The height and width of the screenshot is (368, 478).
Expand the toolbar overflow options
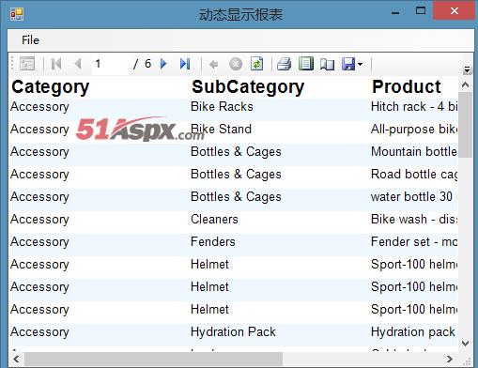467,69
